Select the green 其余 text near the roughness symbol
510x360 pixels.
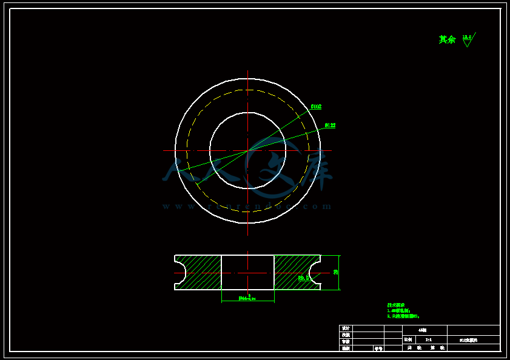[447, 39]
